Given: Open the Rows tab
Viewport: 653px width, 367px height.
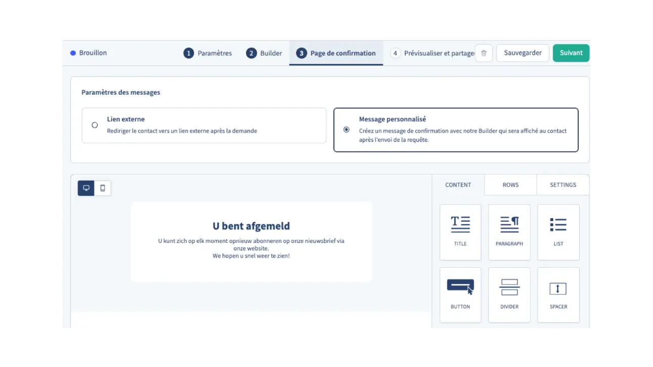Looking at the screenshot, I should pyautogui.click(x=510, y=185).
